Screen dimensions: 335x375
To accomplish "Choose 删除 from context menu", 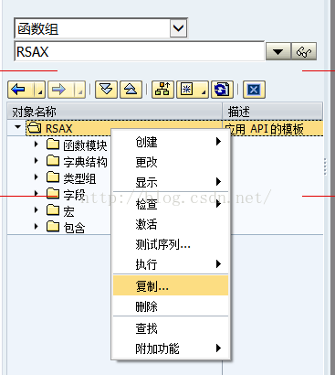I will click(171, 306).
